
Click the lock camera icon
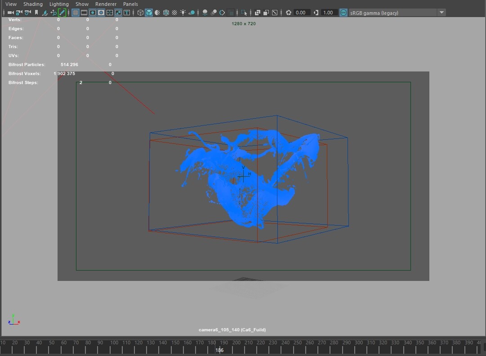[x=18, y=13]
